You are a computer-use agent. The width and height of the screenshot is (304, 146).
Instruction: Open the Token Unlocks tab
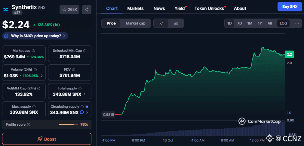click(x=209, y=8)
